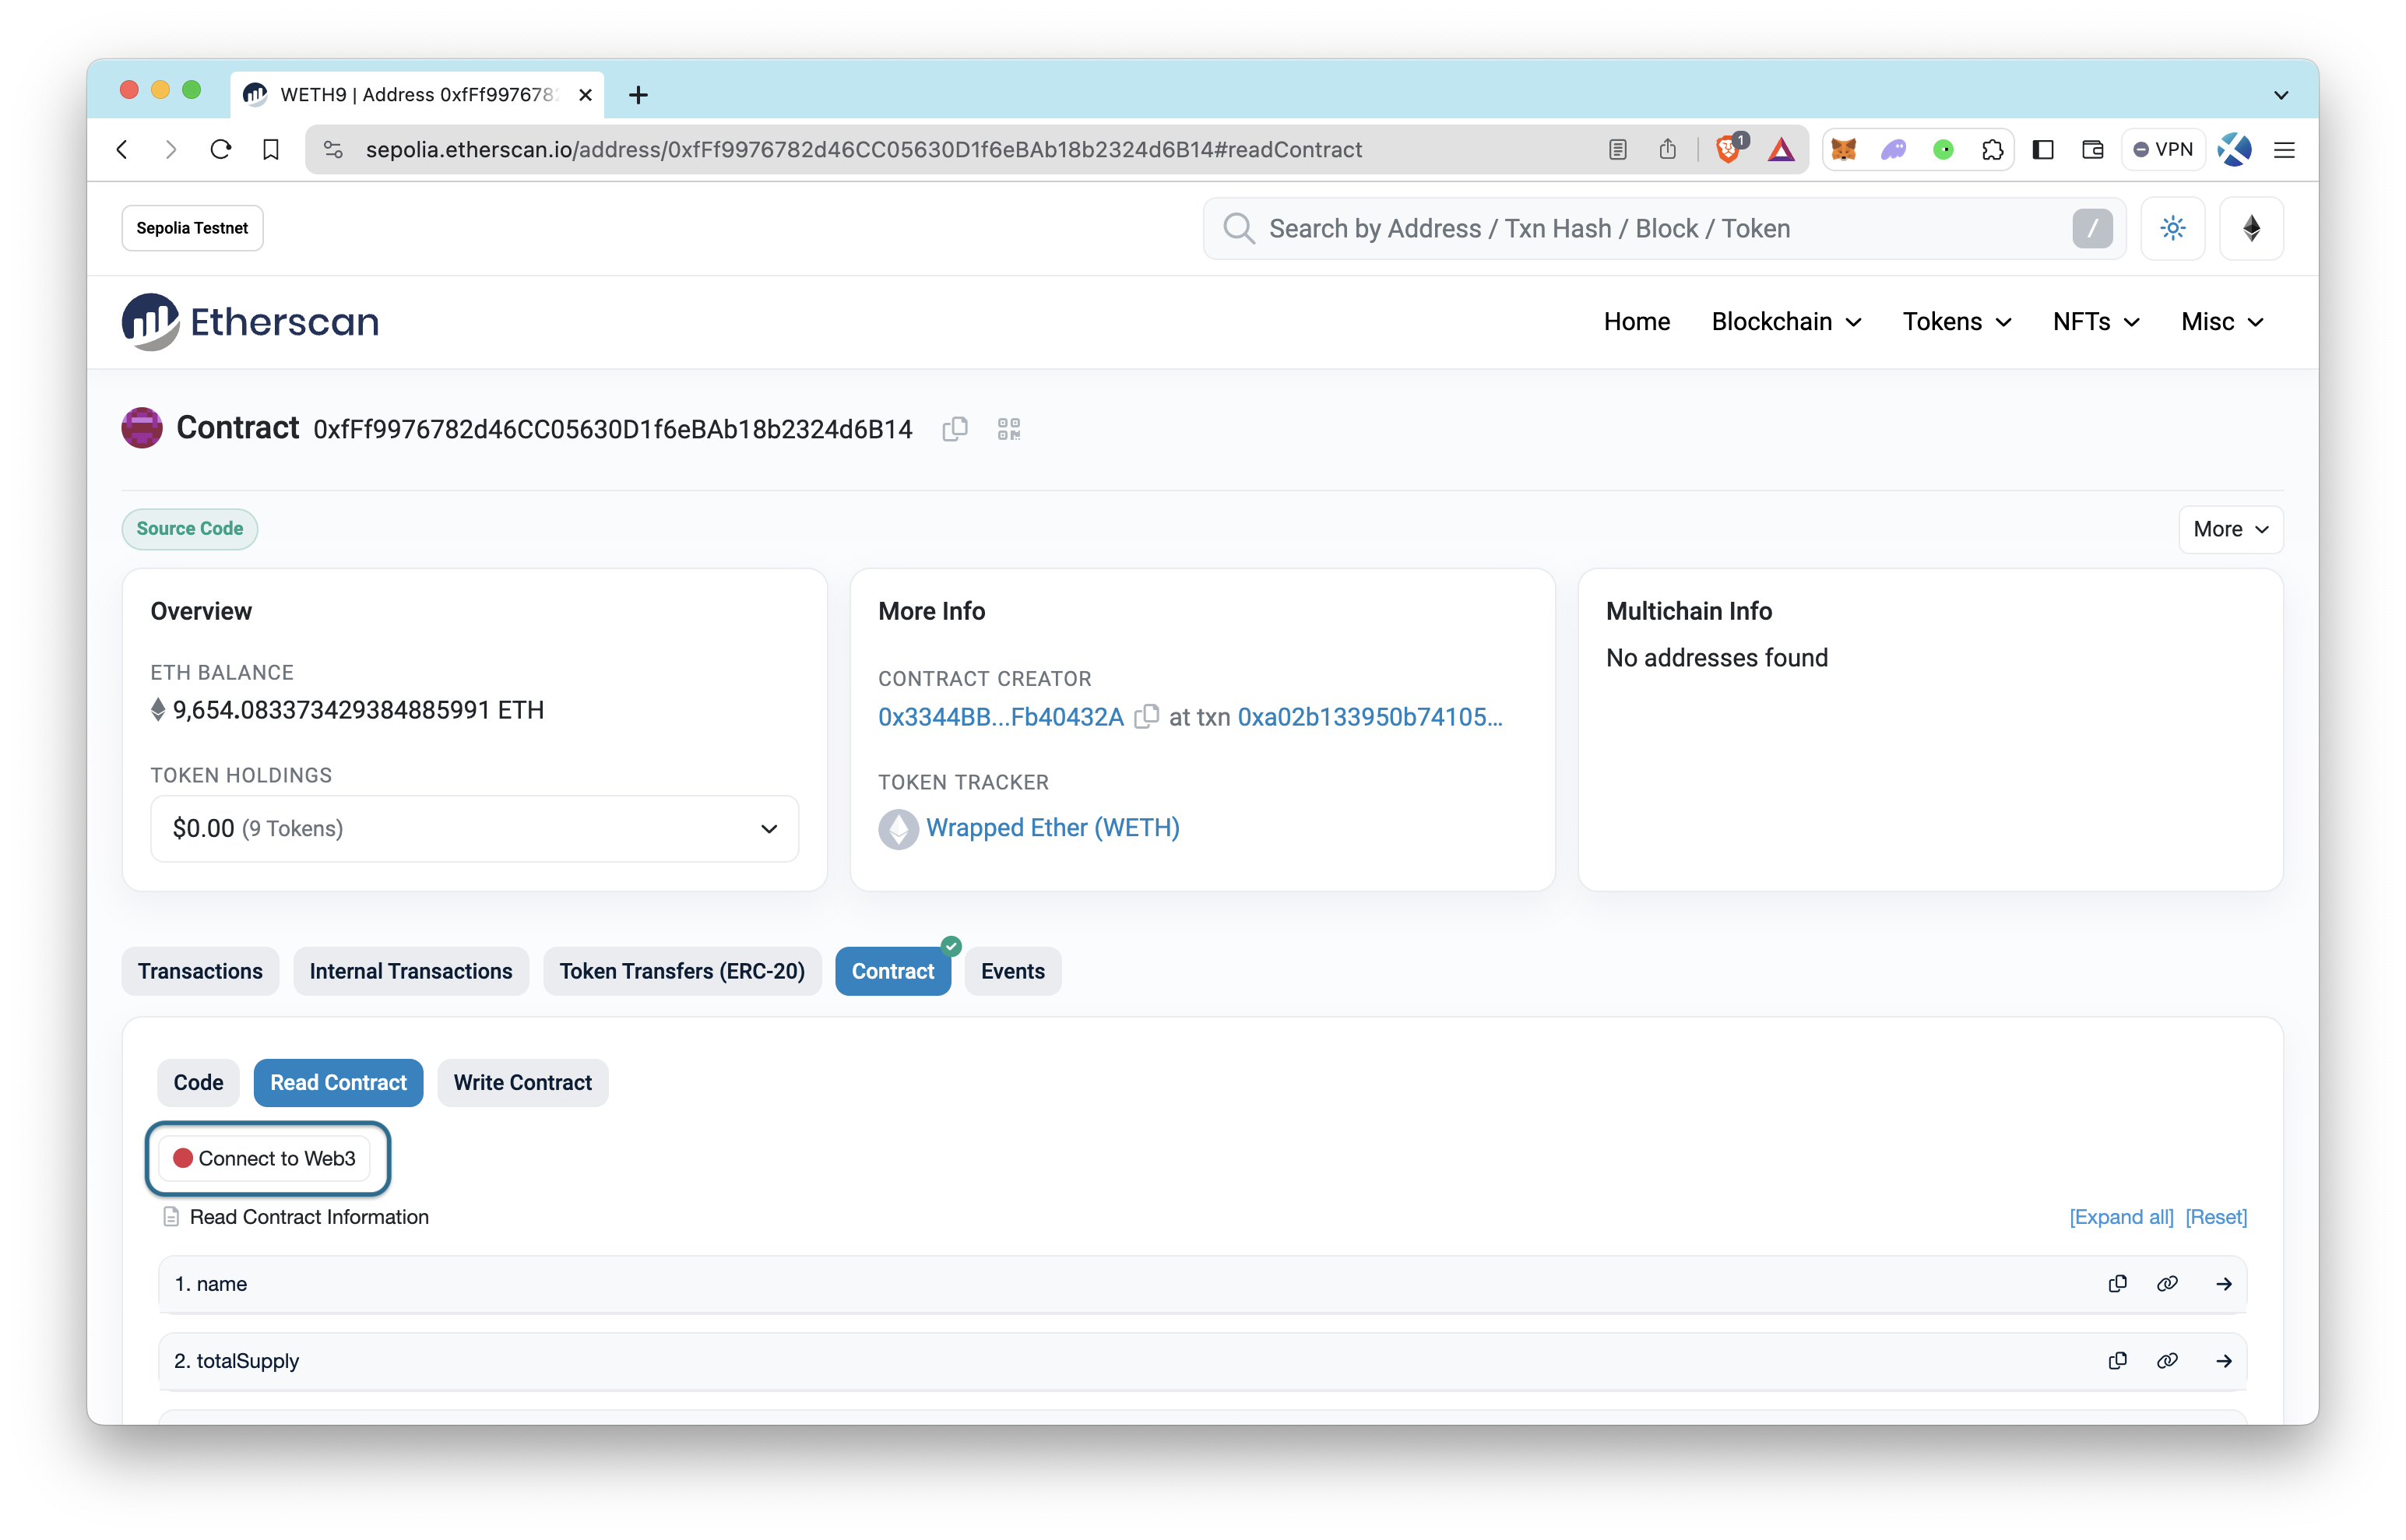Open the purple ghost wallet extension

click(x=1893, y=149)
